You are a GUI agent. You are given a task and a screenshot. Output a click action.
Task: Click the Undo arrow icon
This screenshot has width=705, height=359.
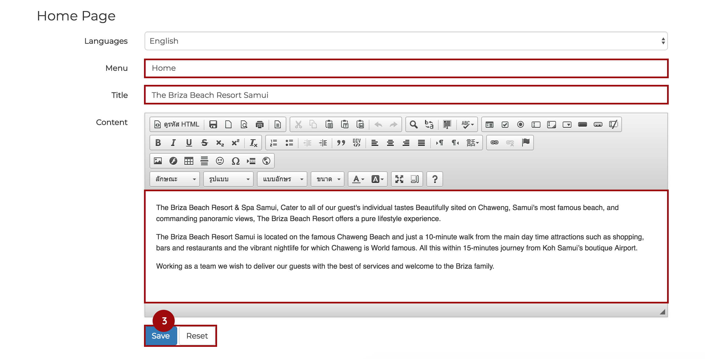click(378, 124)
